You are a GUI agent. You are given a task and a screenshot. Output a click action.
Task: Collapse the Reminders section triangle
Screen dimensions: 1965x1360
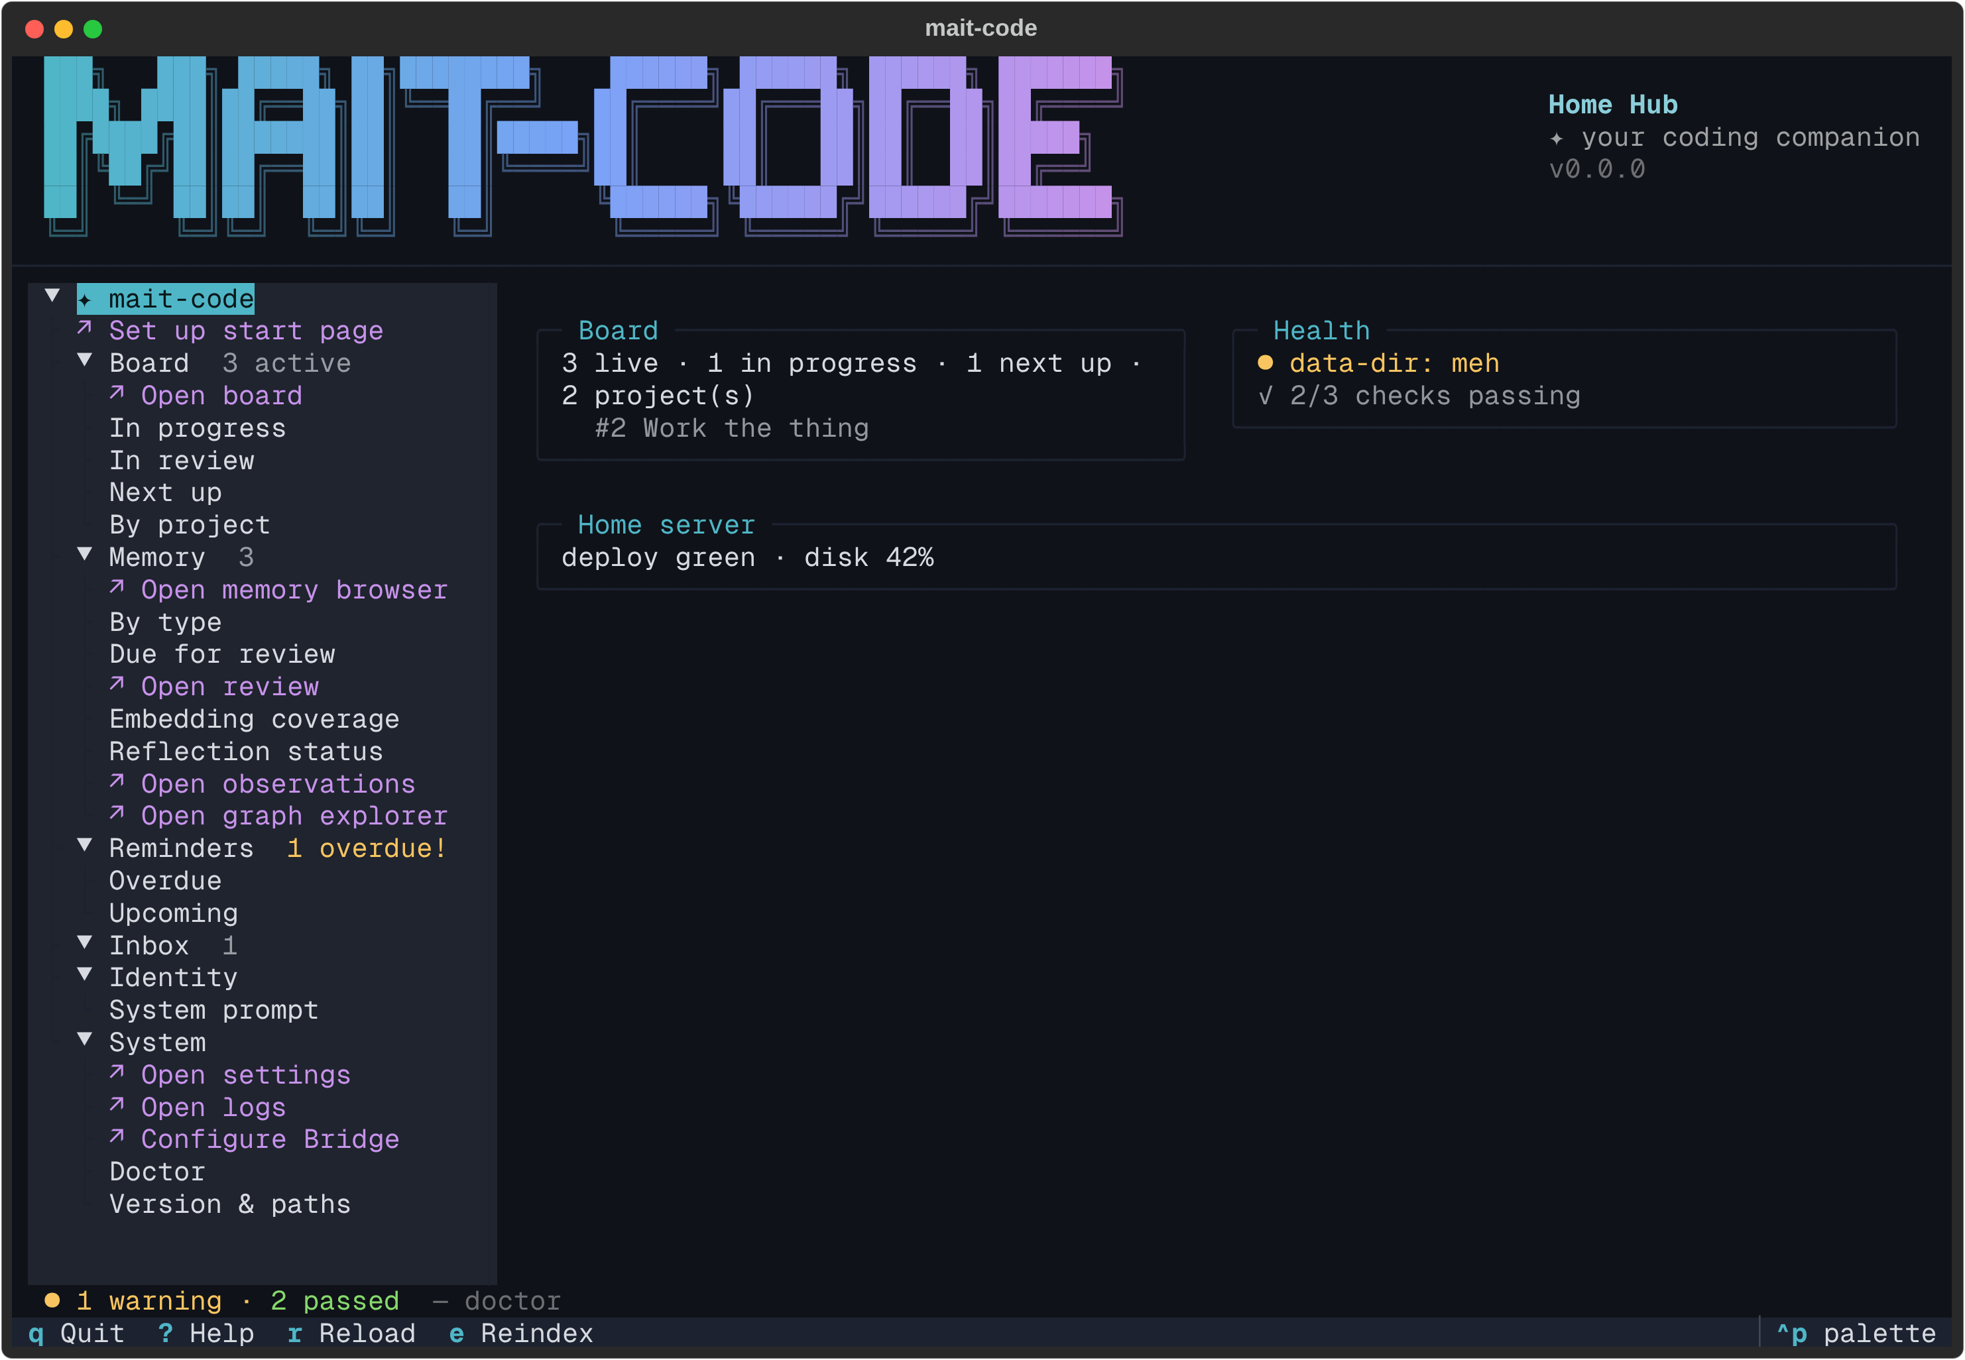[84, 845]
